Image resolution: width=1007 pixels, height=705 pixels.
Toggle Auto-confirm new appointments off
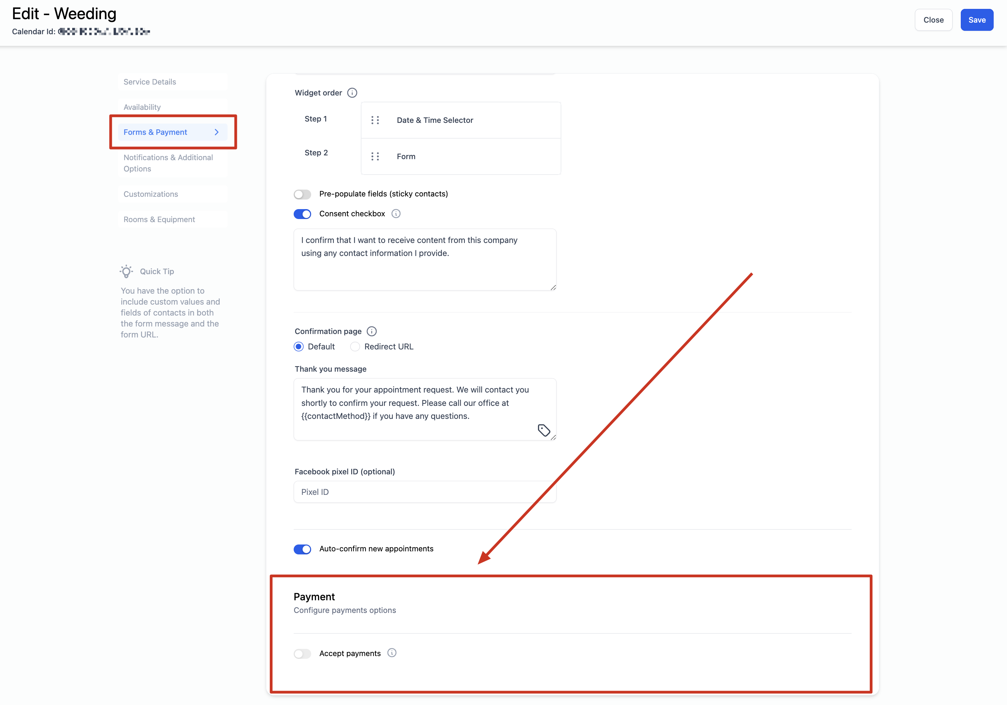click(x=302, y=549)
